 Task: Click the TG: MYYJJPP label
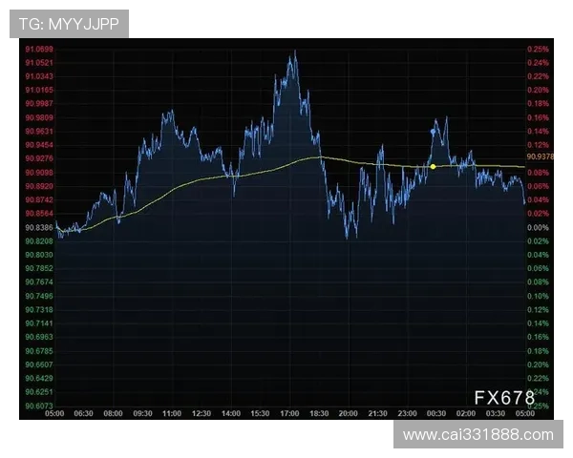(x=69, y=24)
